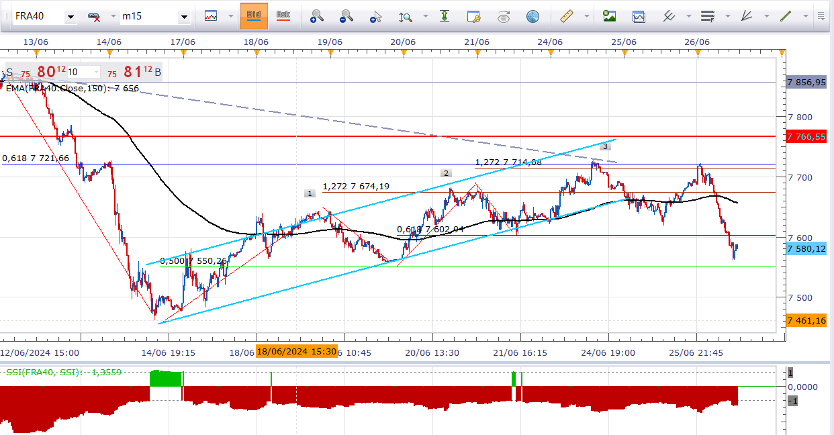Select the ruler measurement tool

(567, 16)
